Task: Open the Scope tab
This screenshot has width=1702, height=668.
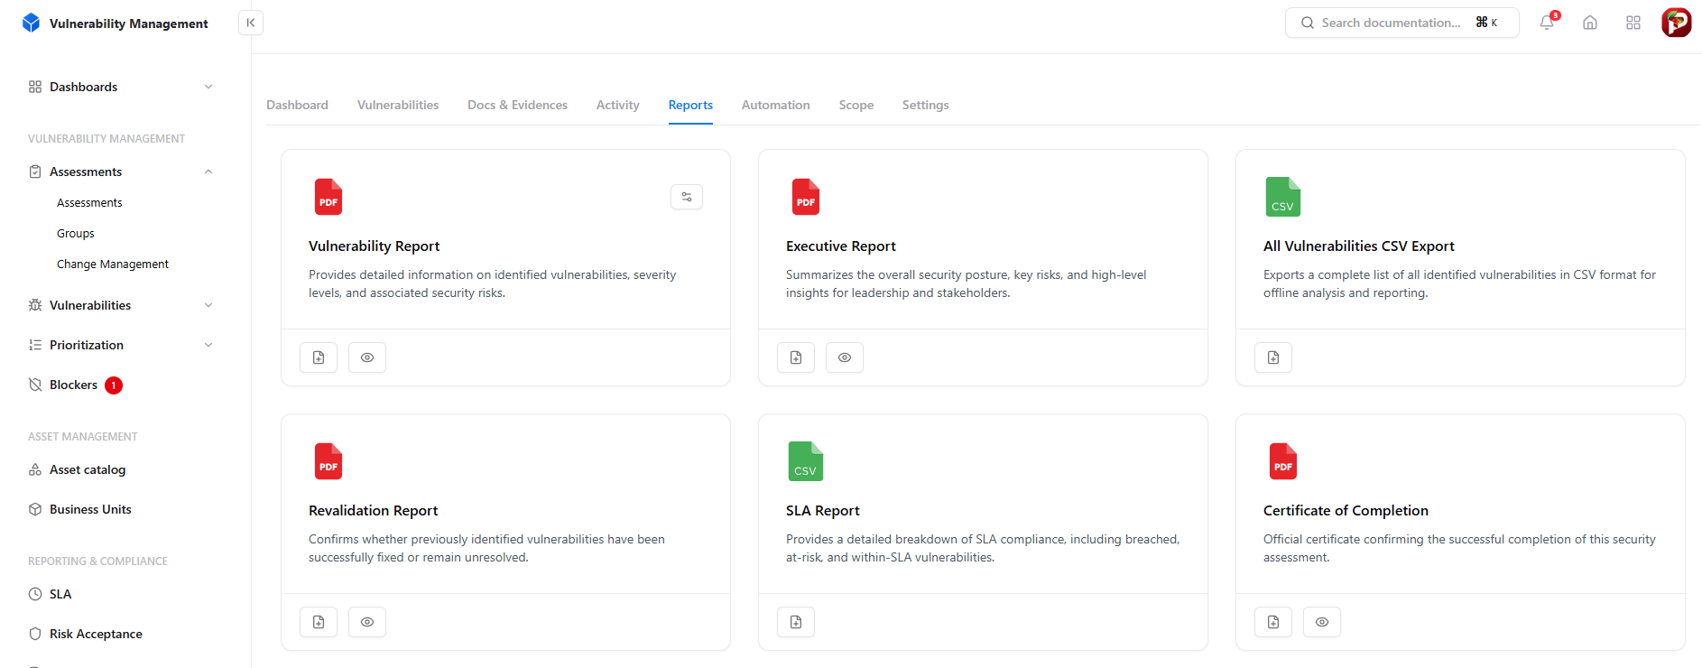Action: click(856, 105)
